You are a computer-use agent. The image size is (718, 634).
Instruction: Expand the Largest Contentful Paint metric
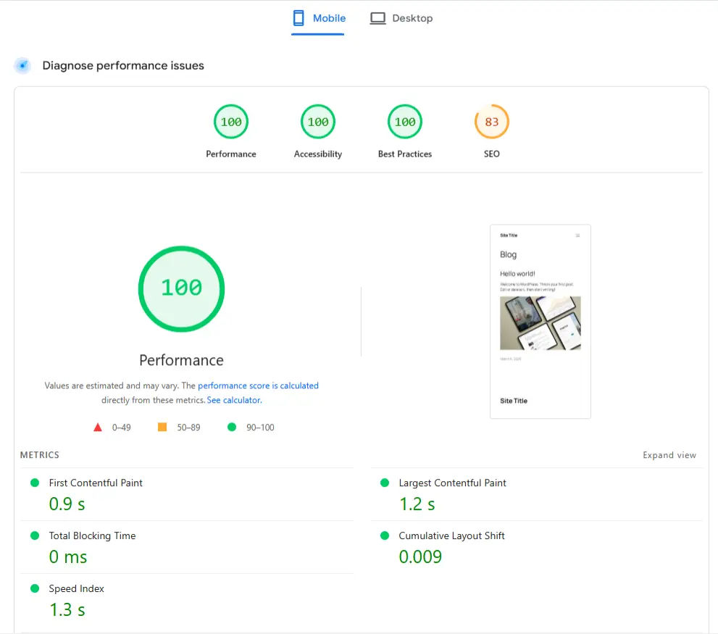(452, 482)
